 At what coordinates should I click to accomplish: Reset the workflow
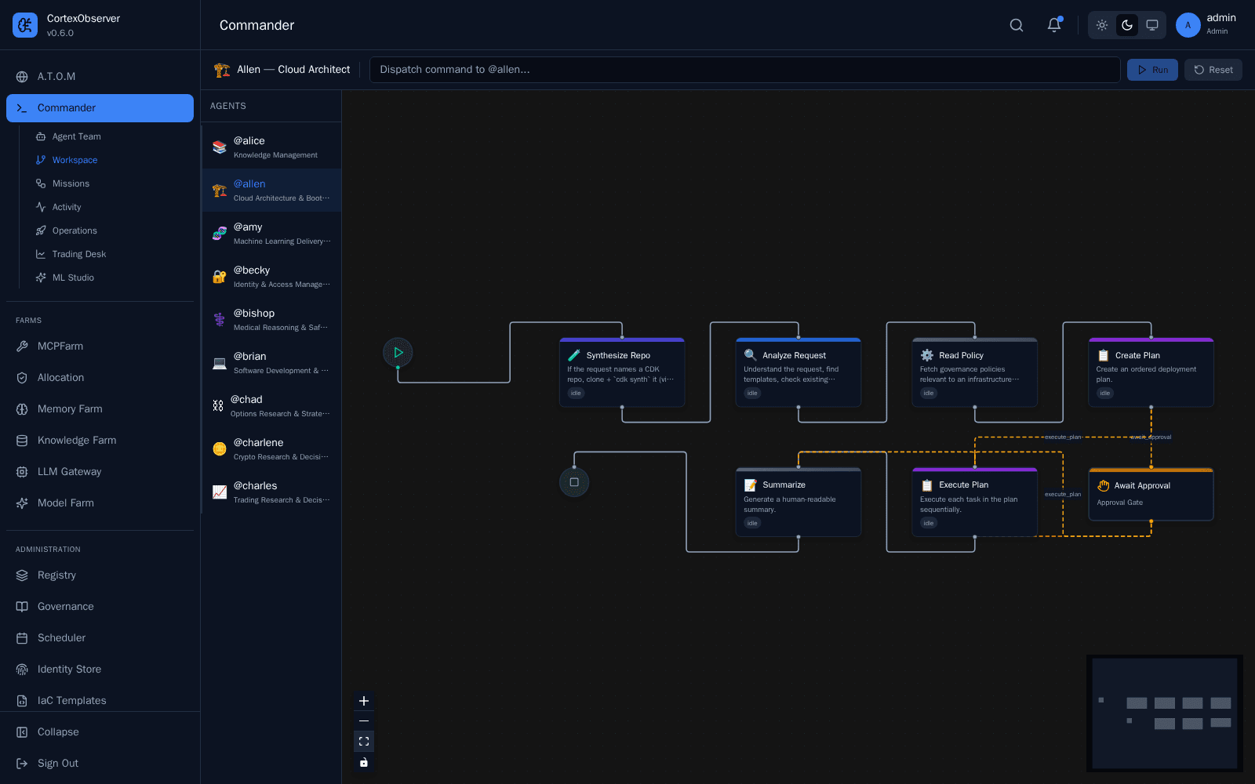click(1213, 70)
